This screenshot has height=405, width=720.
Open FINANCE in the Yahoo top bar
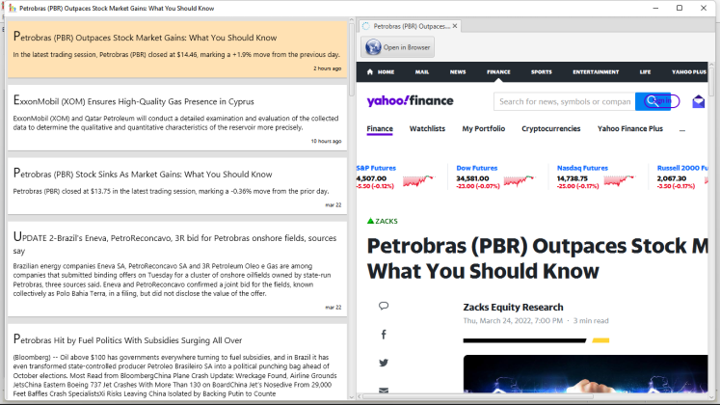click(x=498, y=71)
